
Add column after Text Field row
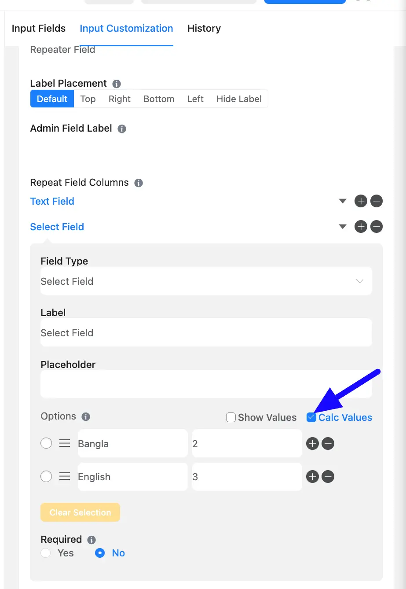point(361,202)
